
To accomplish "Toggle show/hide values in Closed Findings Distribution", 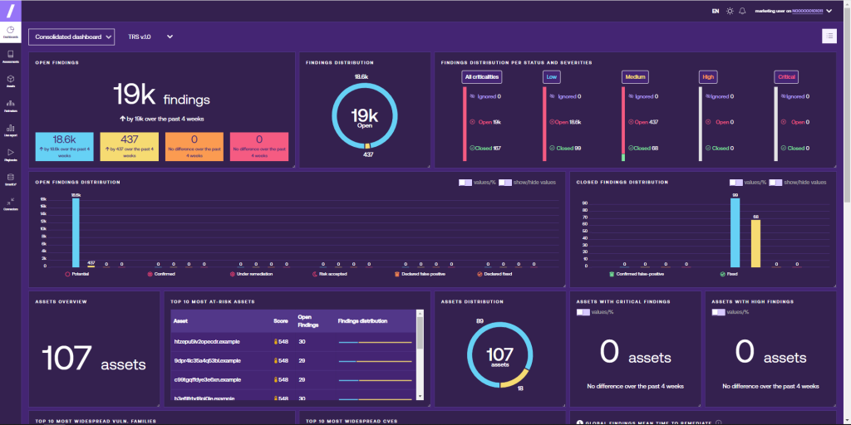I will [x=775, y=183].
